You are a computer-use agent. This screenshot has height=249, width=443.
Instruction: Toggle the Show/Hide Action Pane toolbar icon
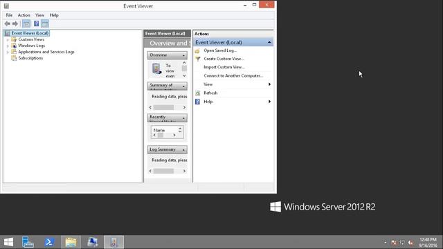click(45, 24)
